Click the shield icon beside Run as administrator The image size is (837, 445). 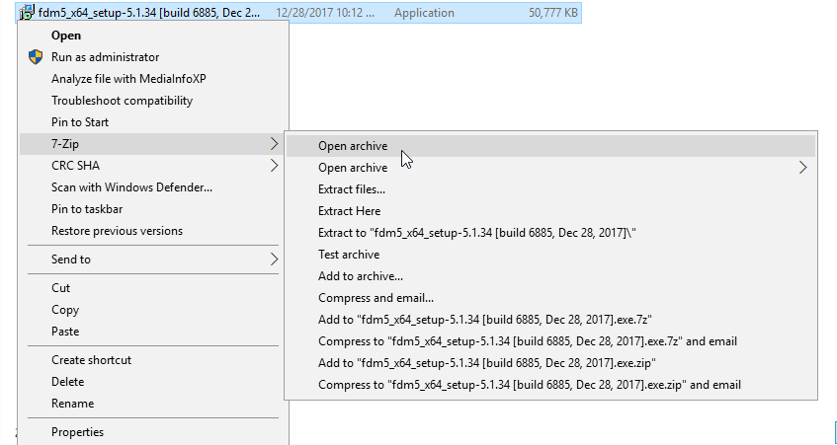(36, 57)
